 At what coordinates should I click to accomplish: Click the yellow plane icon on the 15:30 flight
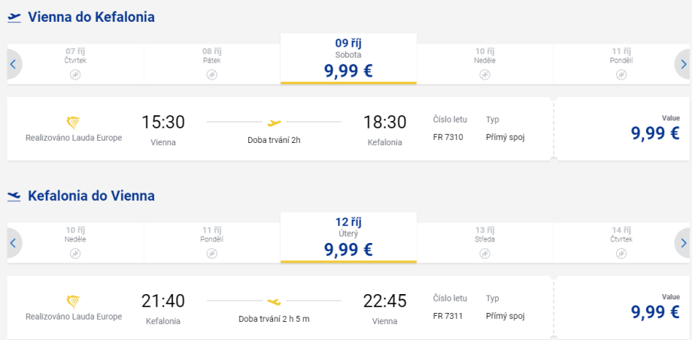(274, 122)
